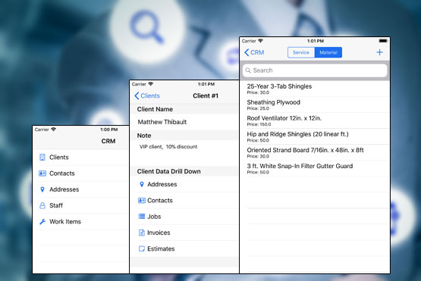Image resolution: width=421 pixels, height=281 pixels.
Task: Tap the search magnifier icon in the Search bar
Action: pyautogui.click(x=248, y=70)
